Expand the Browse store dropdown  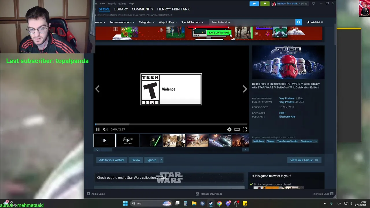coord(100,22)
